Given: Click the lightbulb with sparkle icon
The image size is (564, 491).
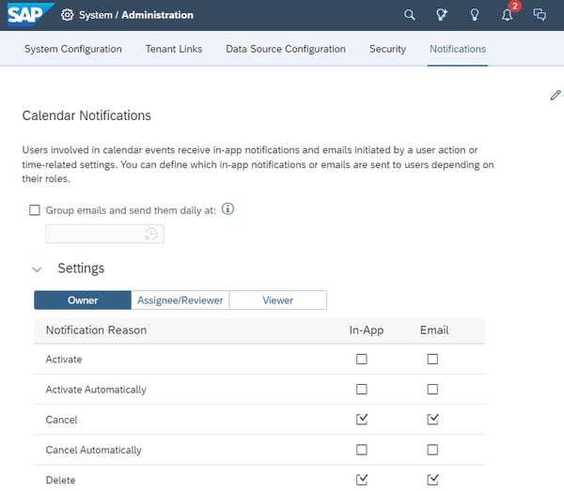Looking at the screenshot, I should [442, 15].
